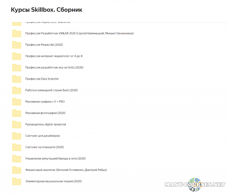
Task: Click the Курсы Skillbox. Сборник page title
Action: [x=46, y=10]
